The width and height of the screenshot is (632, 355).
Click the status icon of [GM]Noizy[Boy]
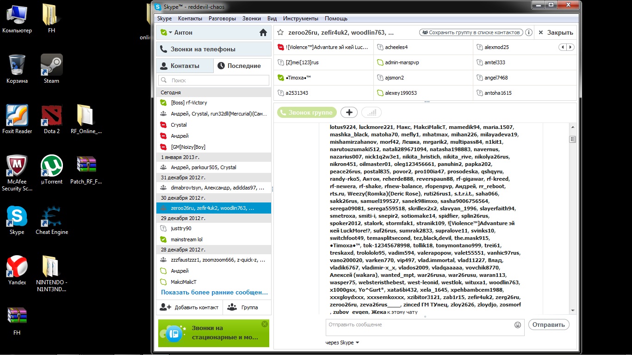163,147
